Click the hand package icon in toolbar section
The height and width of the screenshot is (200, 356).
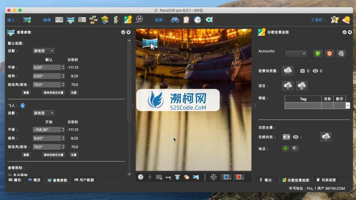346,20
